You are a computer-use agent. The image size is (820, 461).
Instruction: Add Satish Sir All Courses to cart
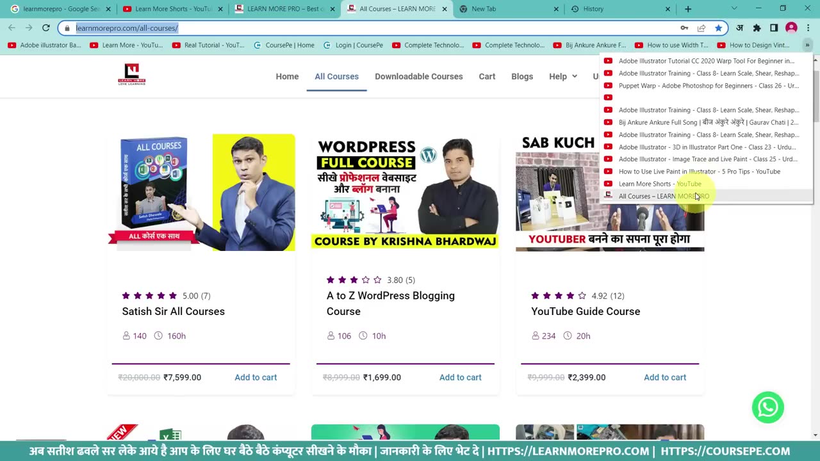(256, 377)
